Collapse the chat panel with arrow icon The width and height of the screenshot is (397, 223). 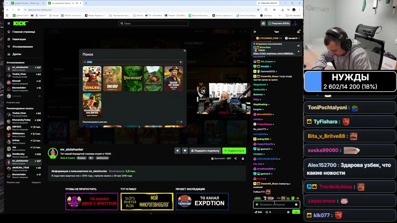(255, 32)
